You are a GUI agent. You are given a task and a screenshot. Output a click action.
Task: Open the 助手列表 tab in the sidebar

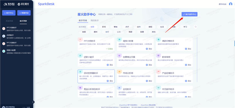coord(23,21)
